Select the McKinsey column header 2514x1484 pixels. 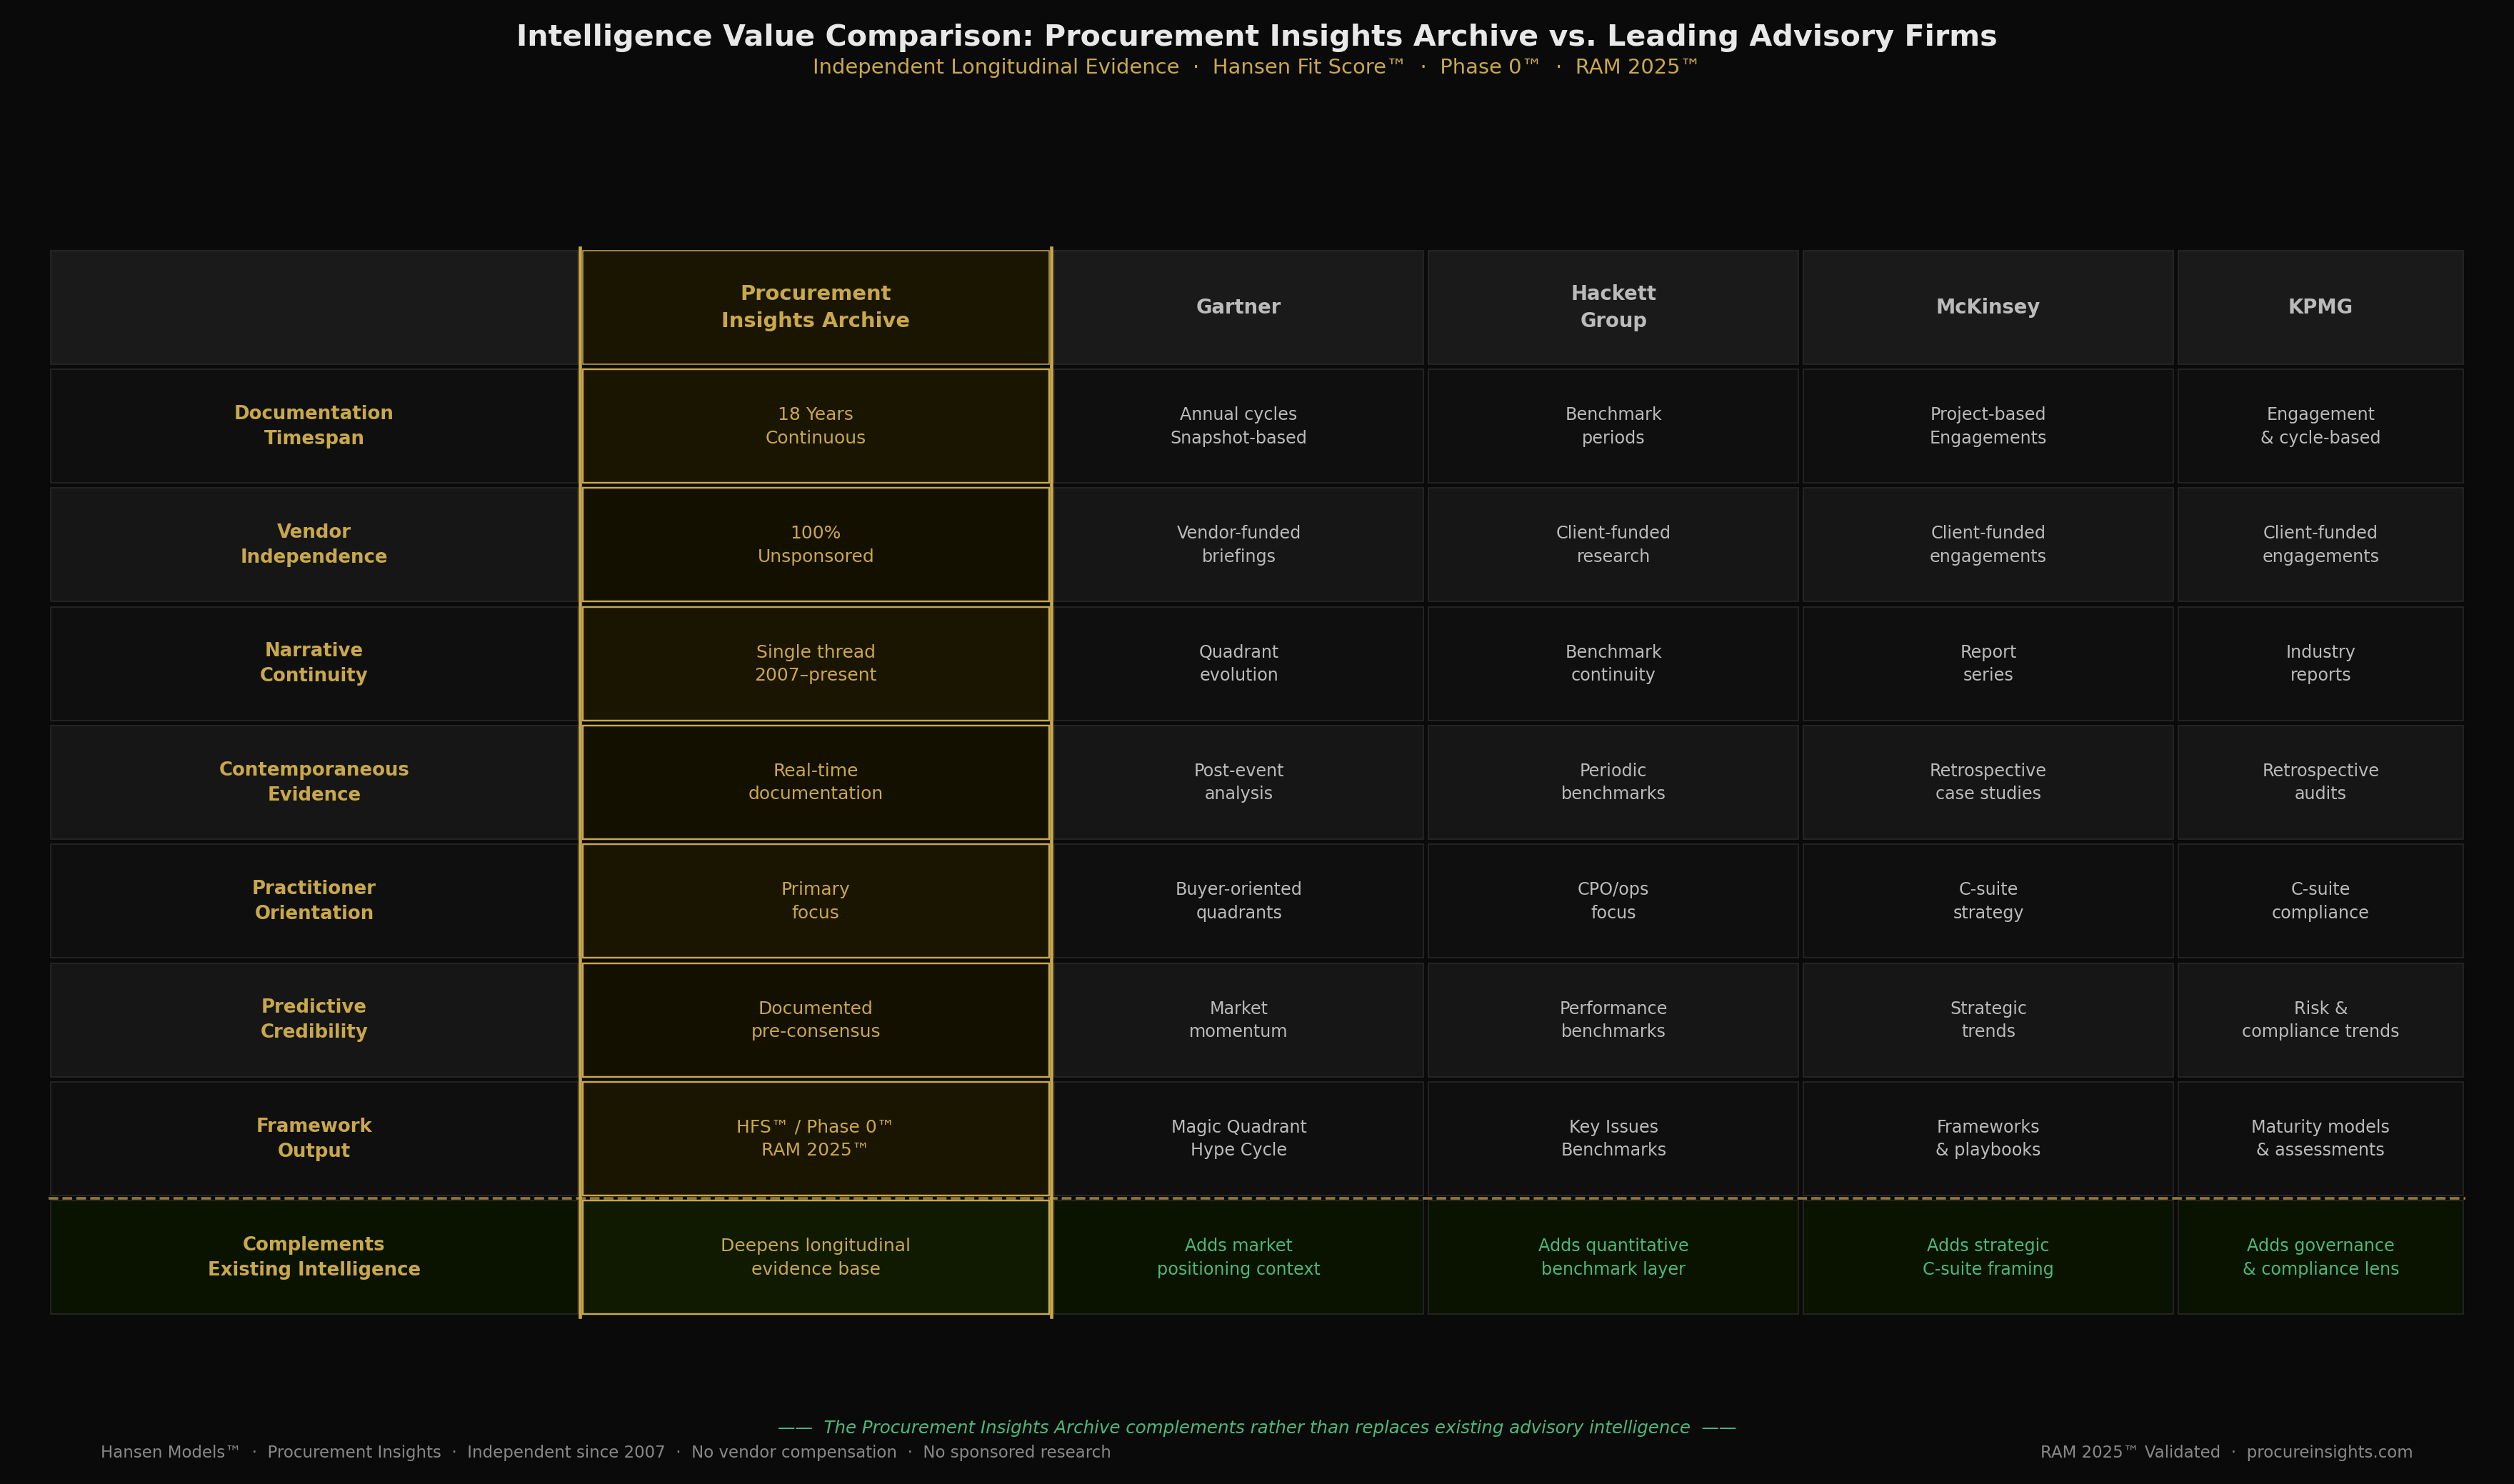point(1987,307)
